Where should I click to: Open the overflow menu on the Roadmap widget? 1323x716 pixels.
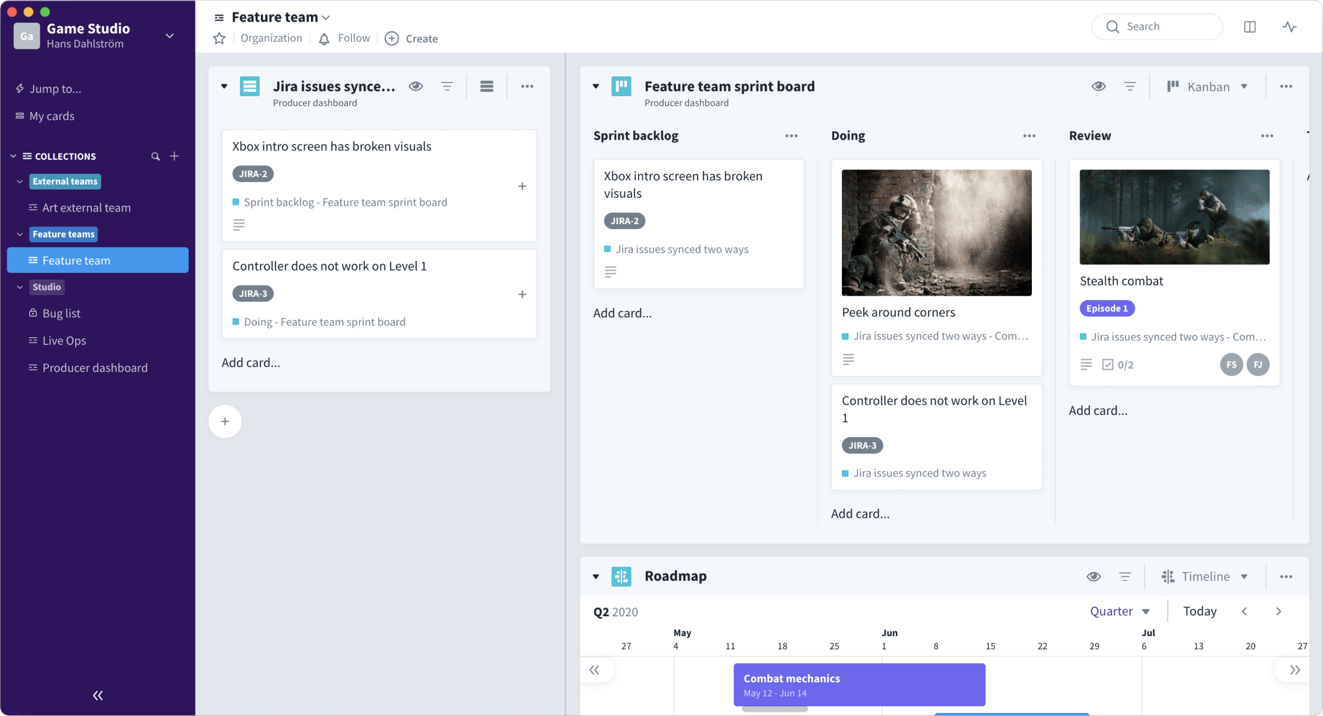pos(1286,576)
